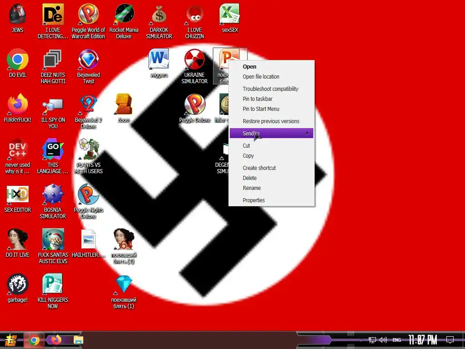Image resolution: width=465 pixels, height=349 pixels.
Task: Choose Pin to Start Menu
Action: coord(272,109)
